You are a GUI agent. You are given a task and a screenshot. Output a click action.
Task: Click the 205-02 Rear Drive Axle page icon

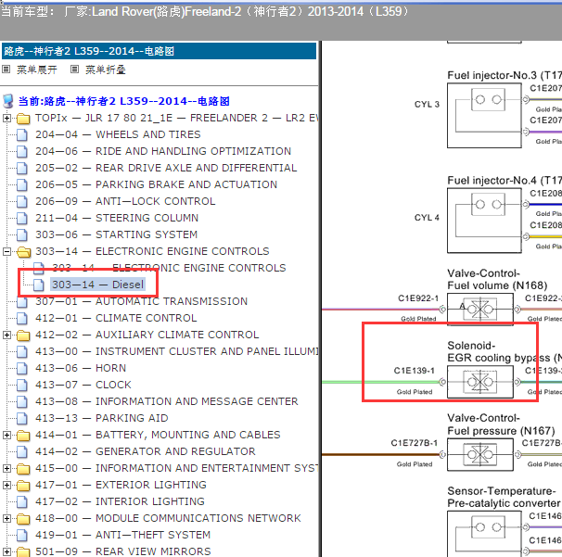coord(22,169)
